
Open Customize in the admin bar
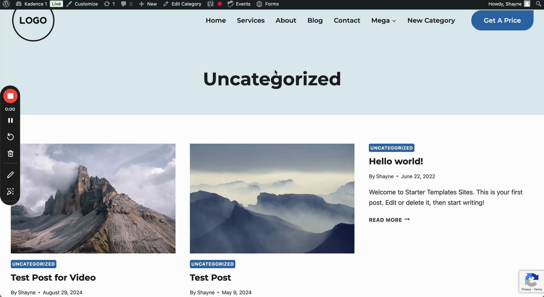pyautogui.click(x=82, y=4)
